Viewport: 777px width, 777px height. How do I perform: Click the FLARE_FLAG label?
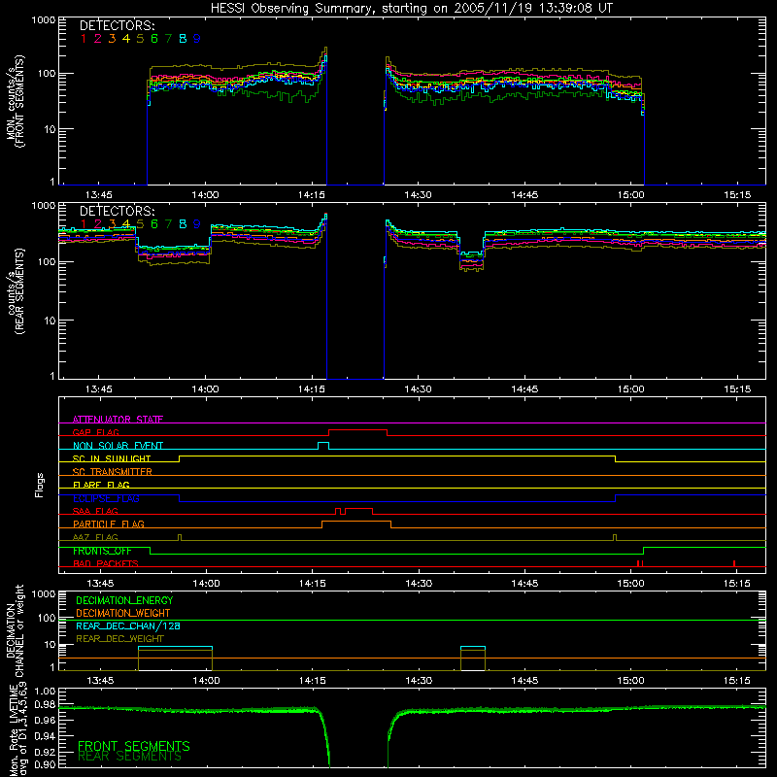coord(101,485)
